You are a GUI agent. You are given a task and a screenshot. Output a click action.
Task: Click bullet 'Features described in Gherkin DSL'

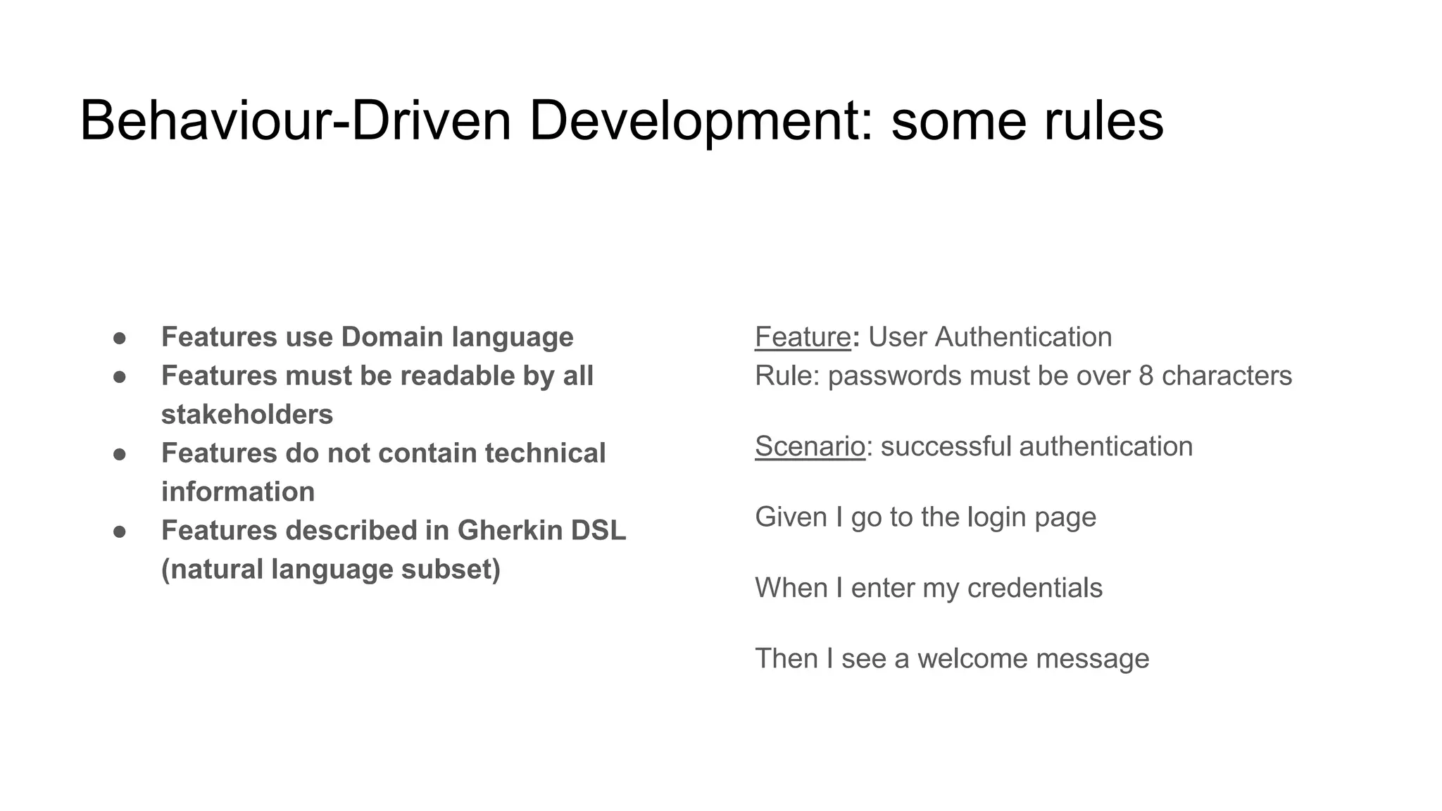tap(394, 530)
